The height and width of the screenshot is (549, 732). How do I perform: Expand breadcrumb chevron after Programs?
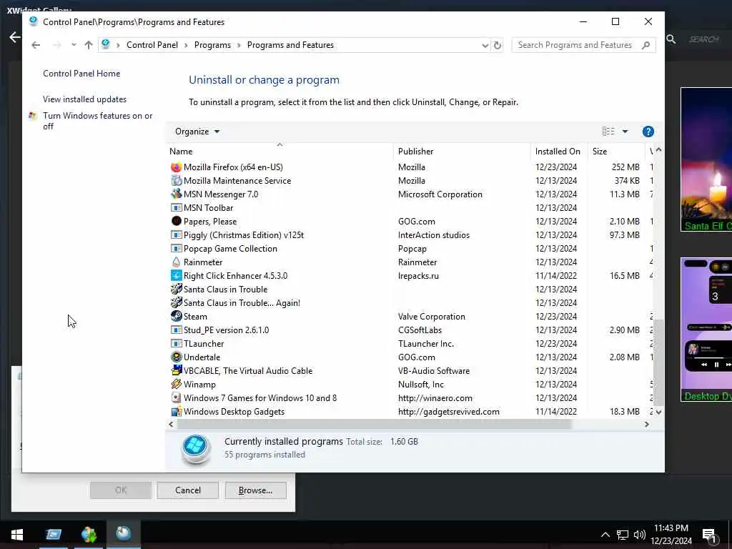239,45
